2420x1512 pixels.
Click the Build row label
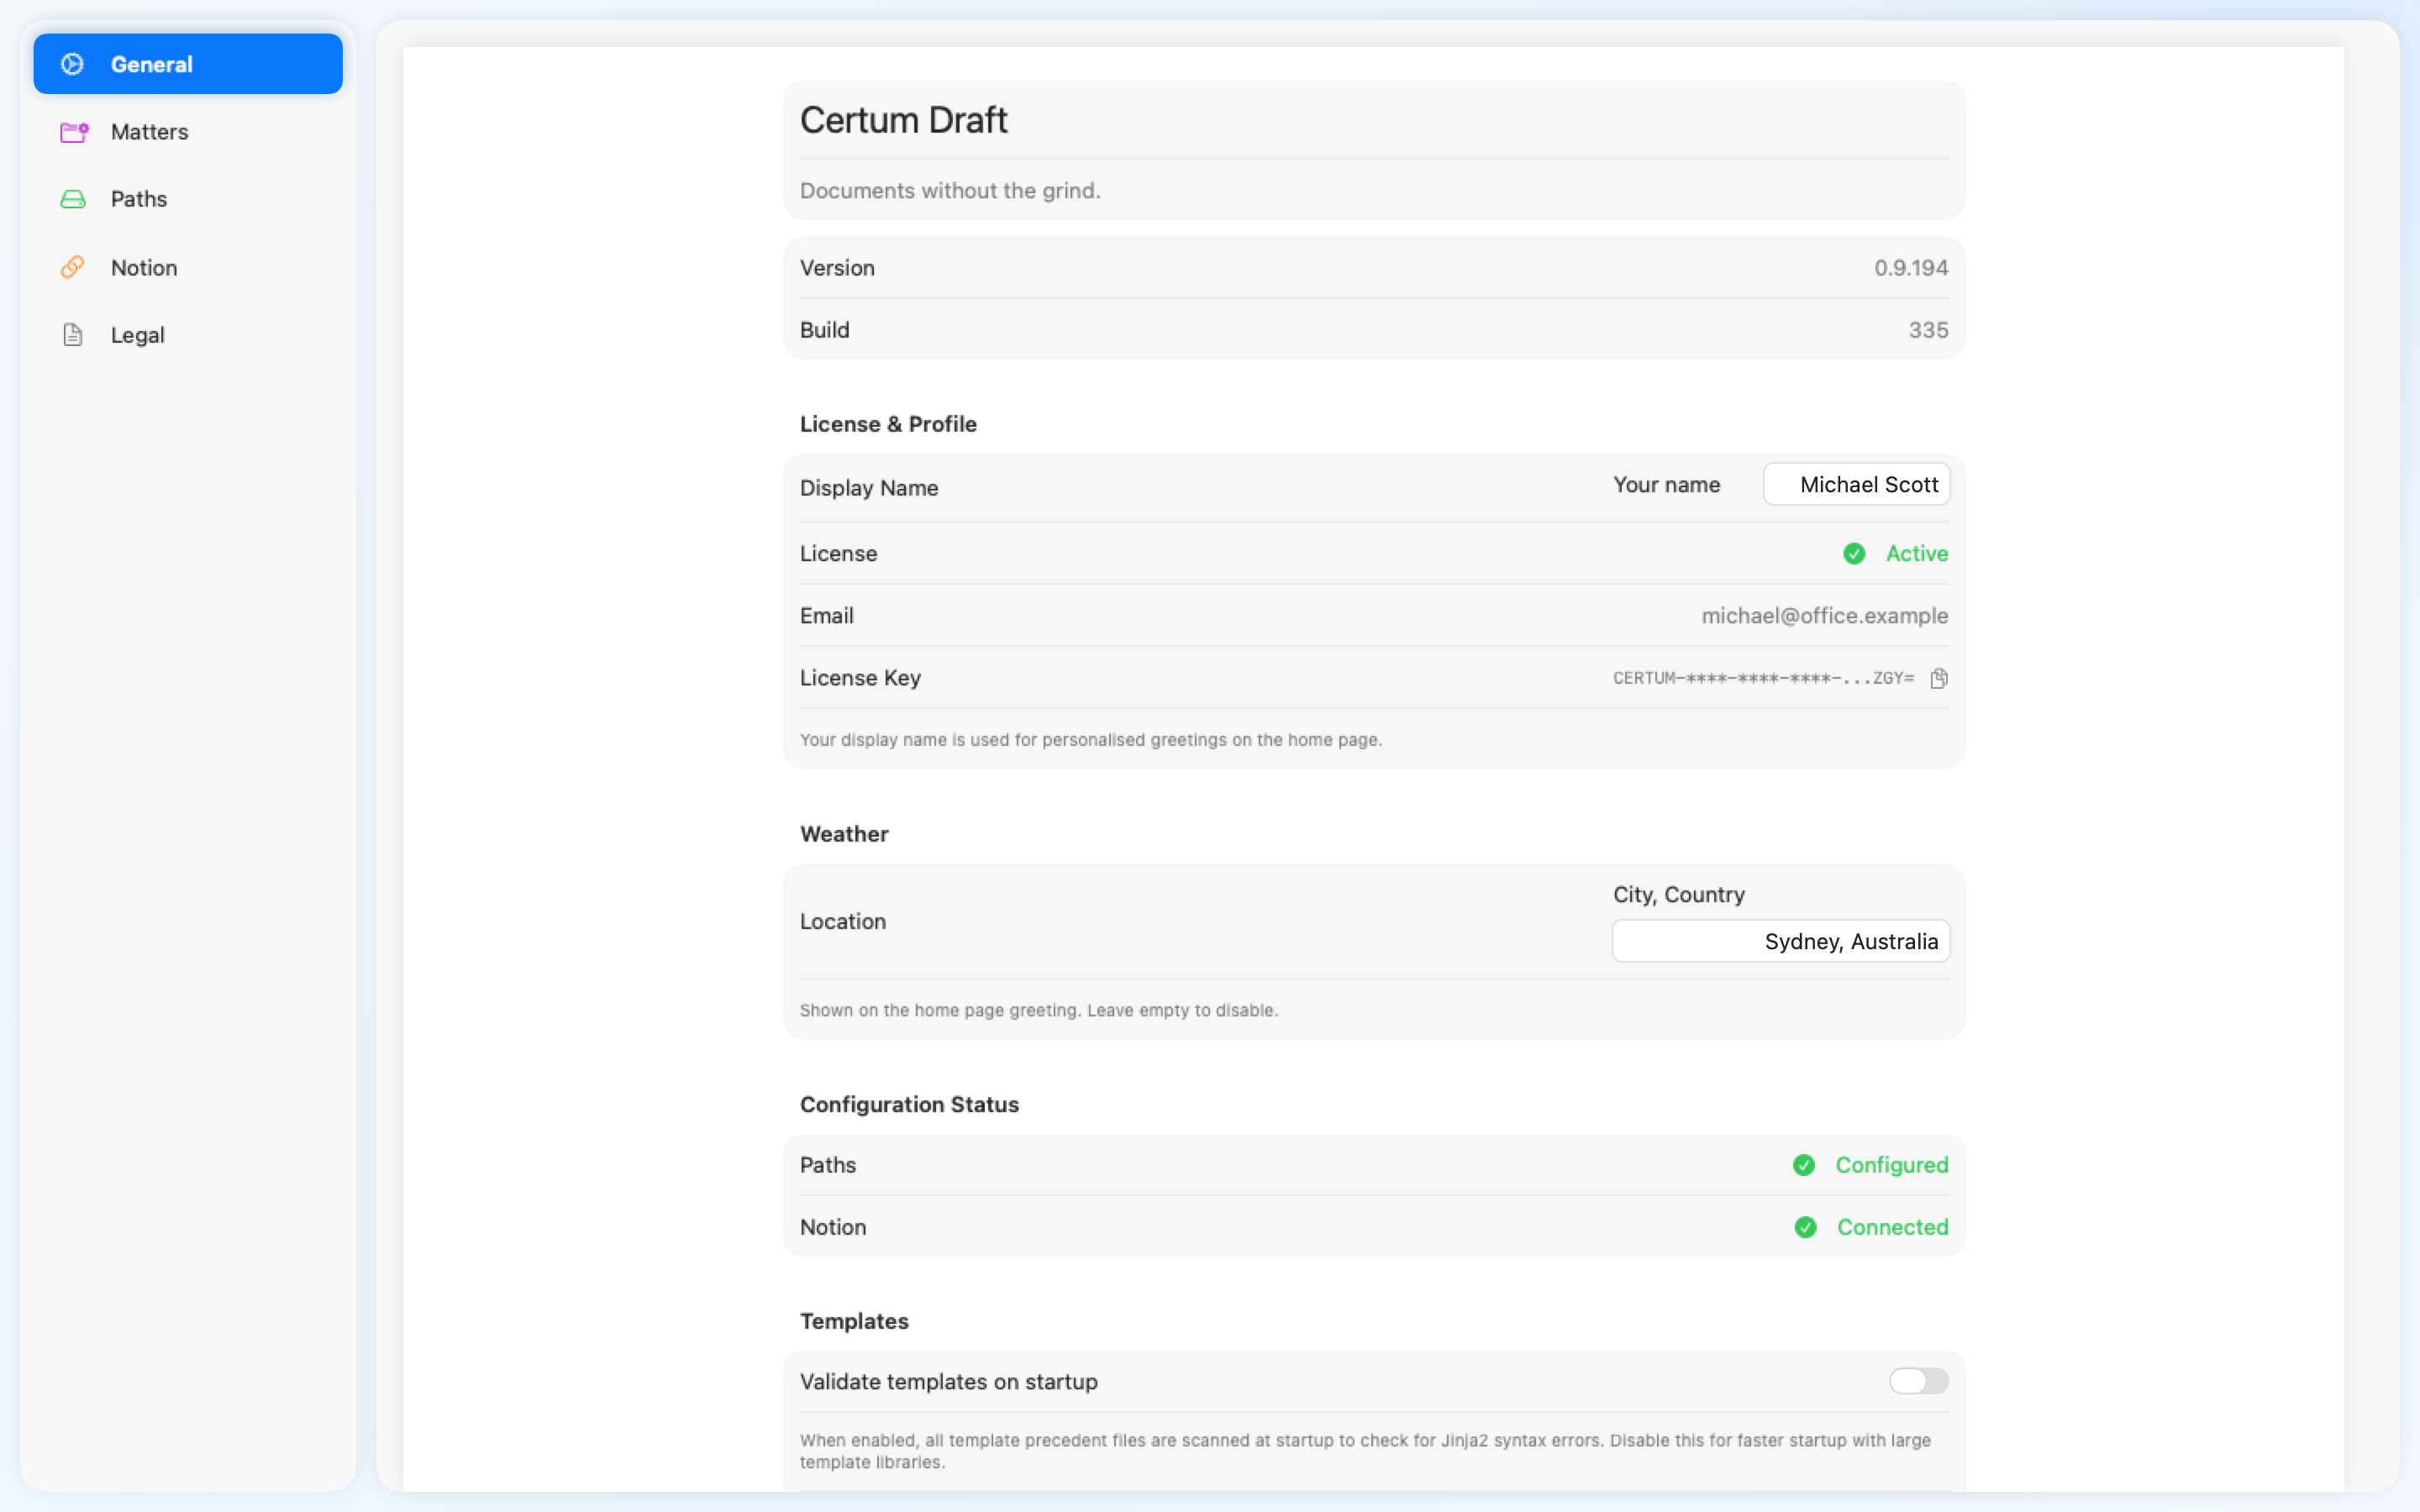pos(824,330)
